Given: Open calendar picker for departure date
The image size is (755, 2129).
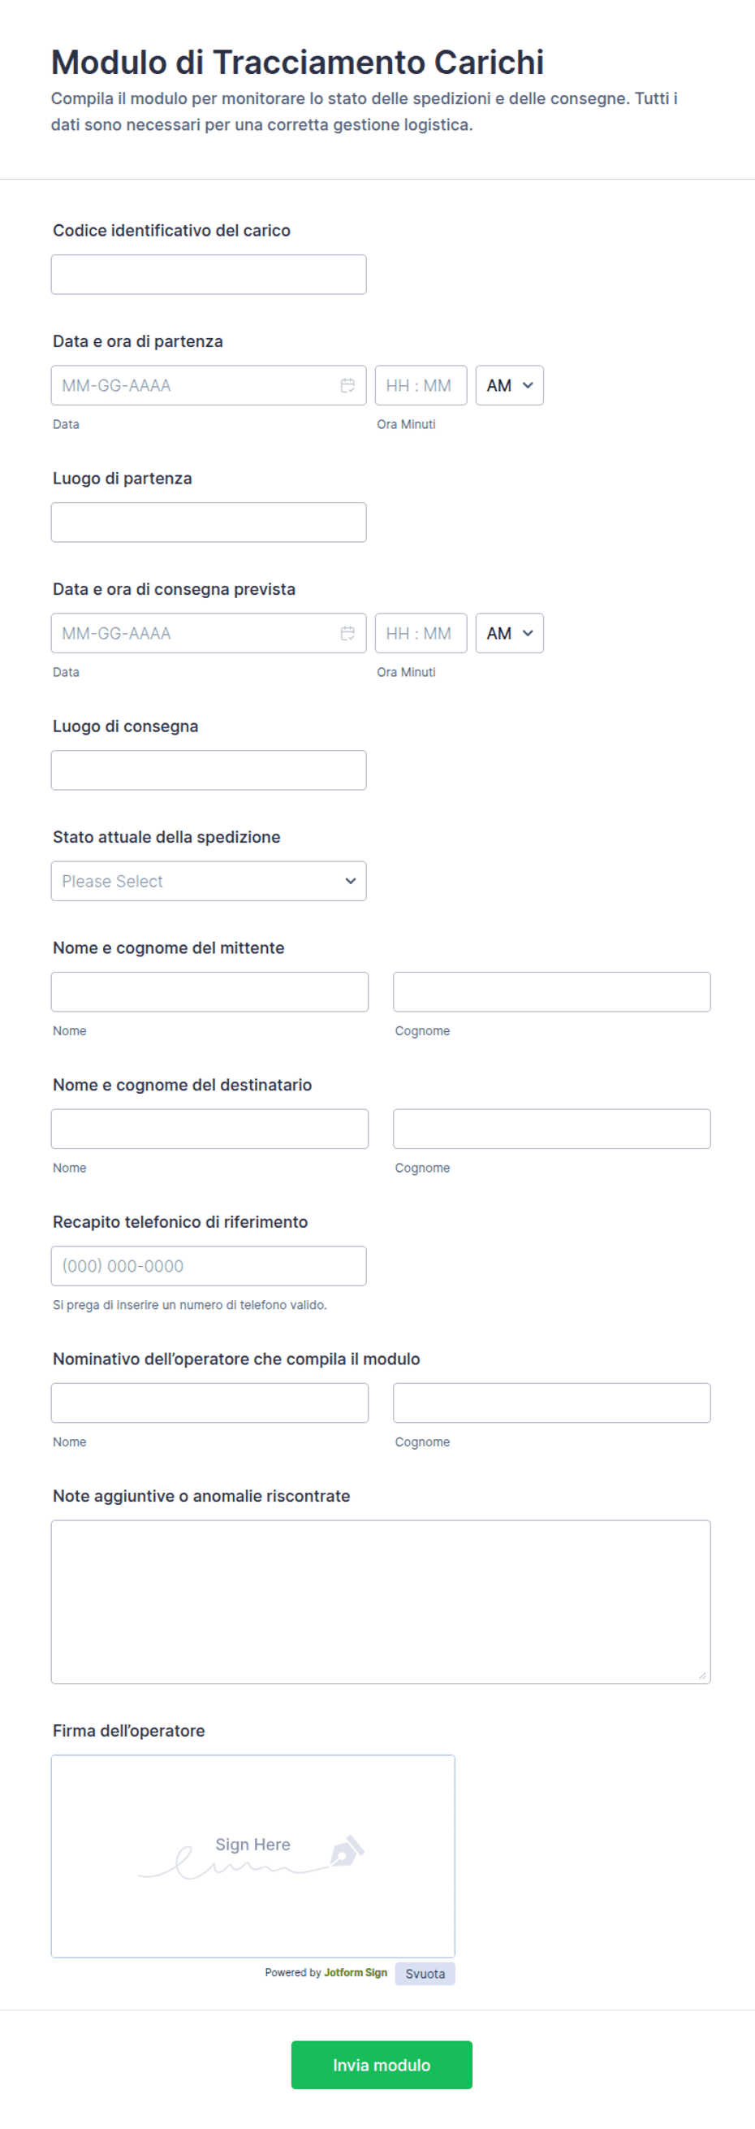Looking at the screenshot, I should click(347, 385).
